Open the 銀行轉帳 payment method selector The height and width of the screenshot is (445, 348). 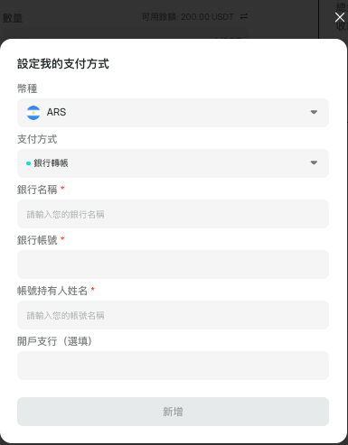173,163
